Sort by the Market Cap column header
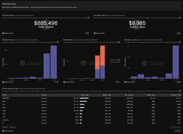 point(107,95)
